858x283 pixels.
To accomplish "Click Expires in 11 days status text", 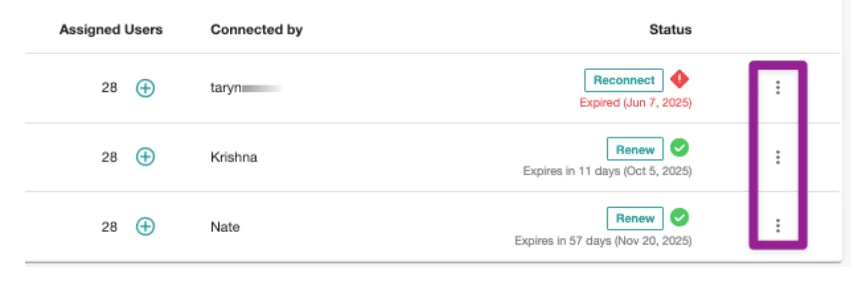I will tap(608, 172).
